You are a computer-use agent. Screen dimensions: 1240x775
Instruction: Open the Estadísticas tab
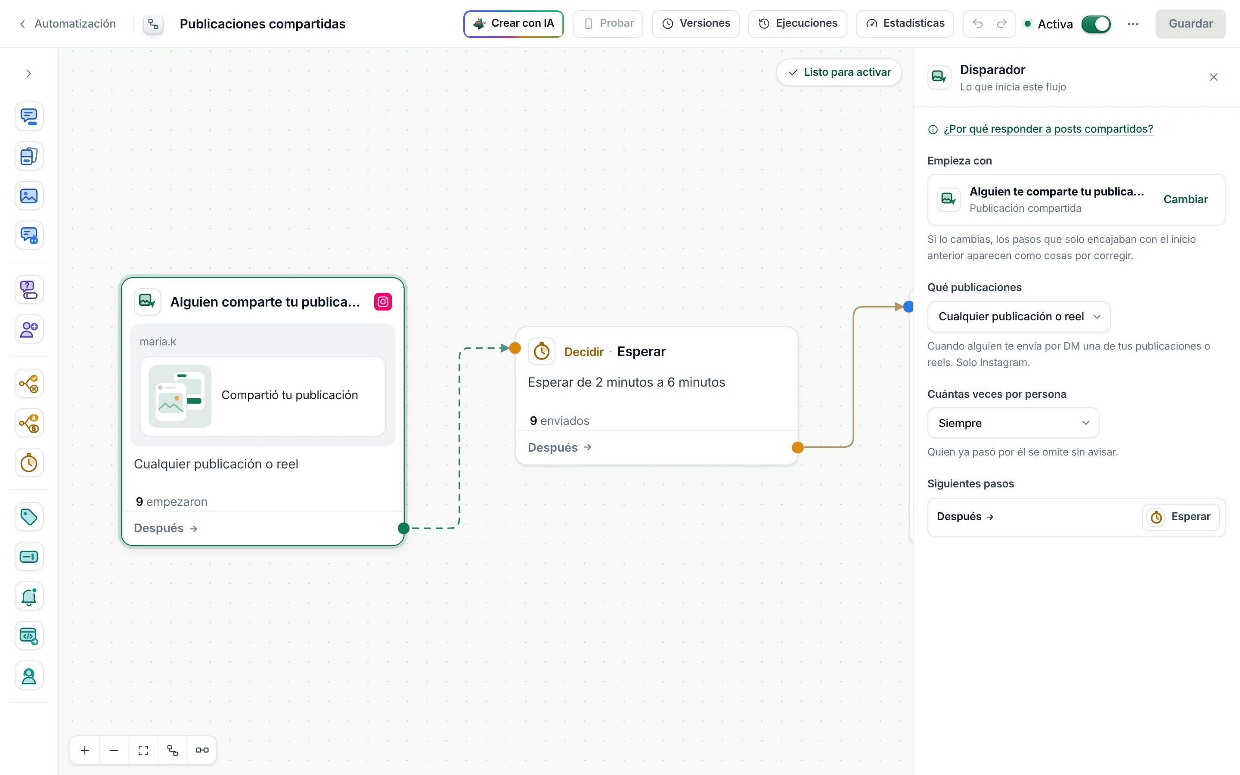[x=904, y=24]
